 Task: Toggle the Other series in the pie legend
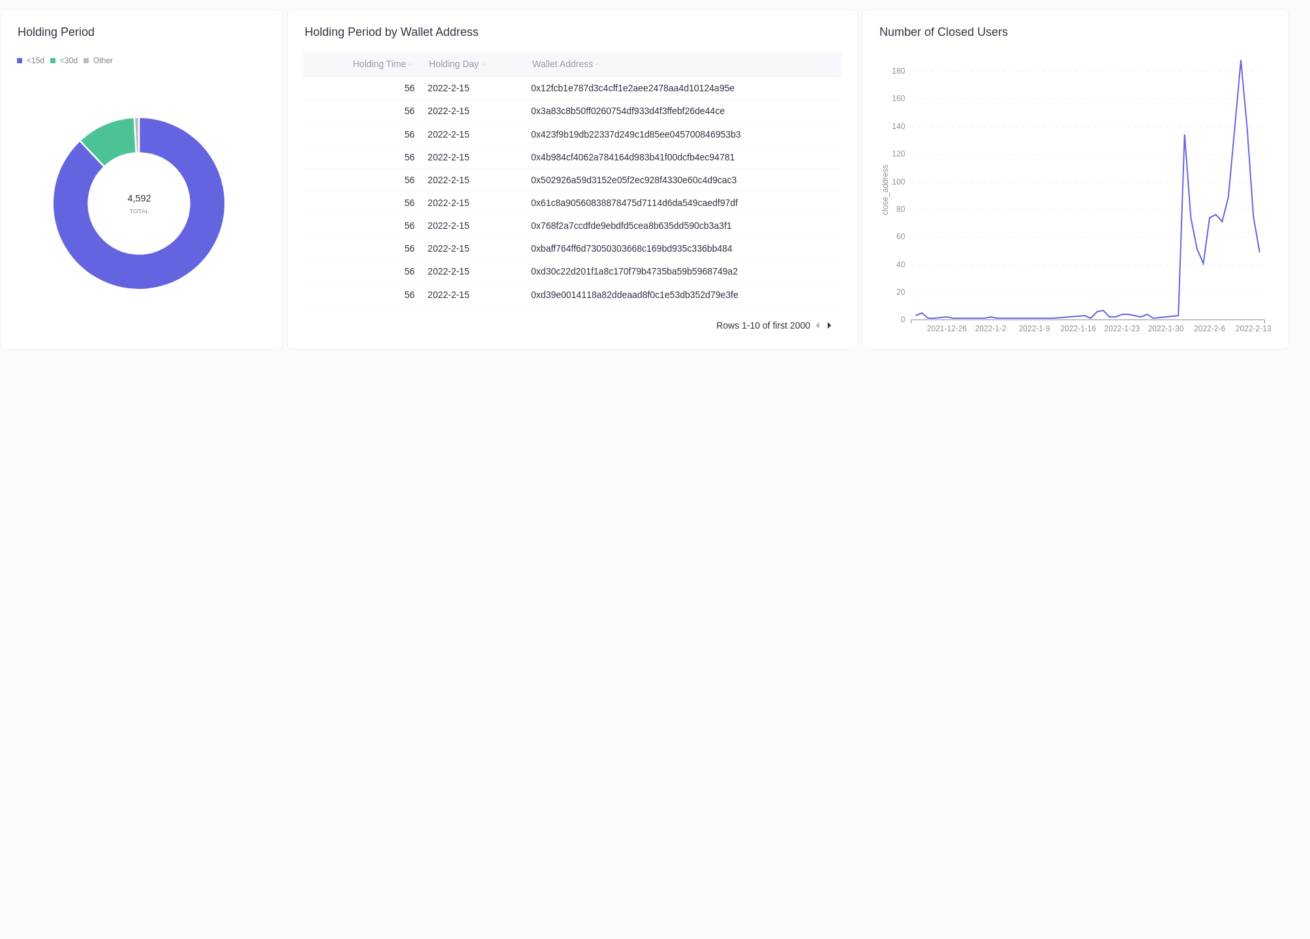click(x=102, y=60)
